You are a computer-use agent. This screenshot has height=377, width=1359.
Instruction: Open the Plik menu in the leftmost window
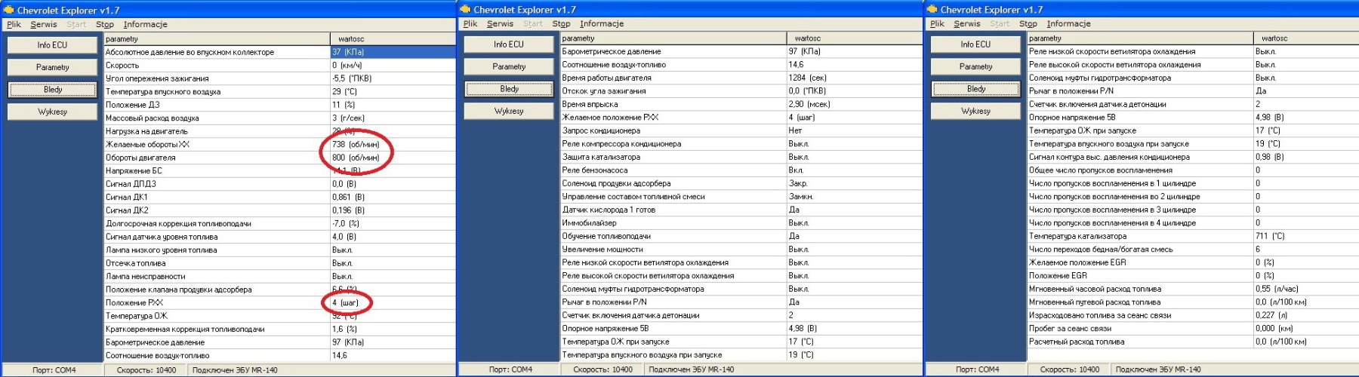coord(14,24)
